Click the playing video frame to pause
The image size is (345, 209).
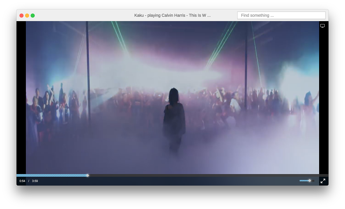[172, 97]
